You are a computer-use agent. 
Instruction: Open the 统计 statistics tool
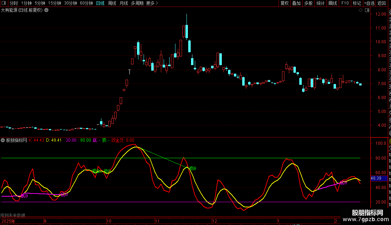(321, 3)
